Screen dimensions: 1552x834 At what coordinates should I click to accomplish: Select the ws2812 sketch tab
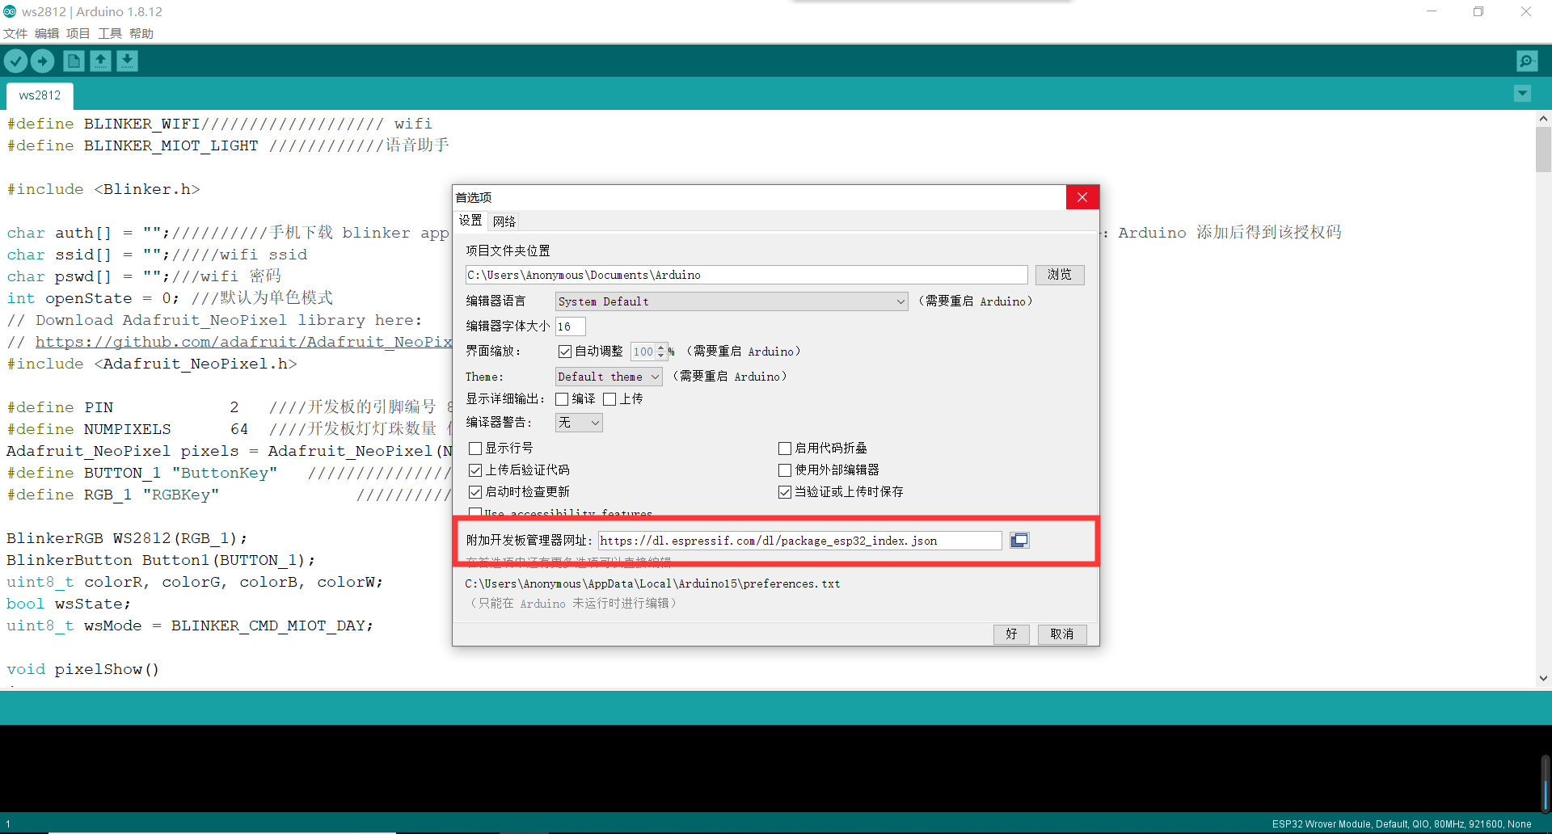[40, 95]
